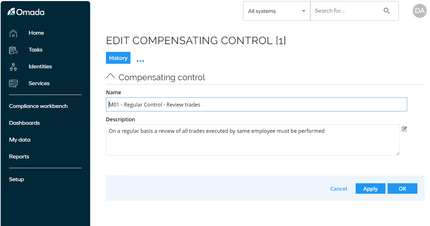Click the search magnifier icon
The height and width of the screenshot is (226, 430).
pyautogui.click(x=387, y=11)
